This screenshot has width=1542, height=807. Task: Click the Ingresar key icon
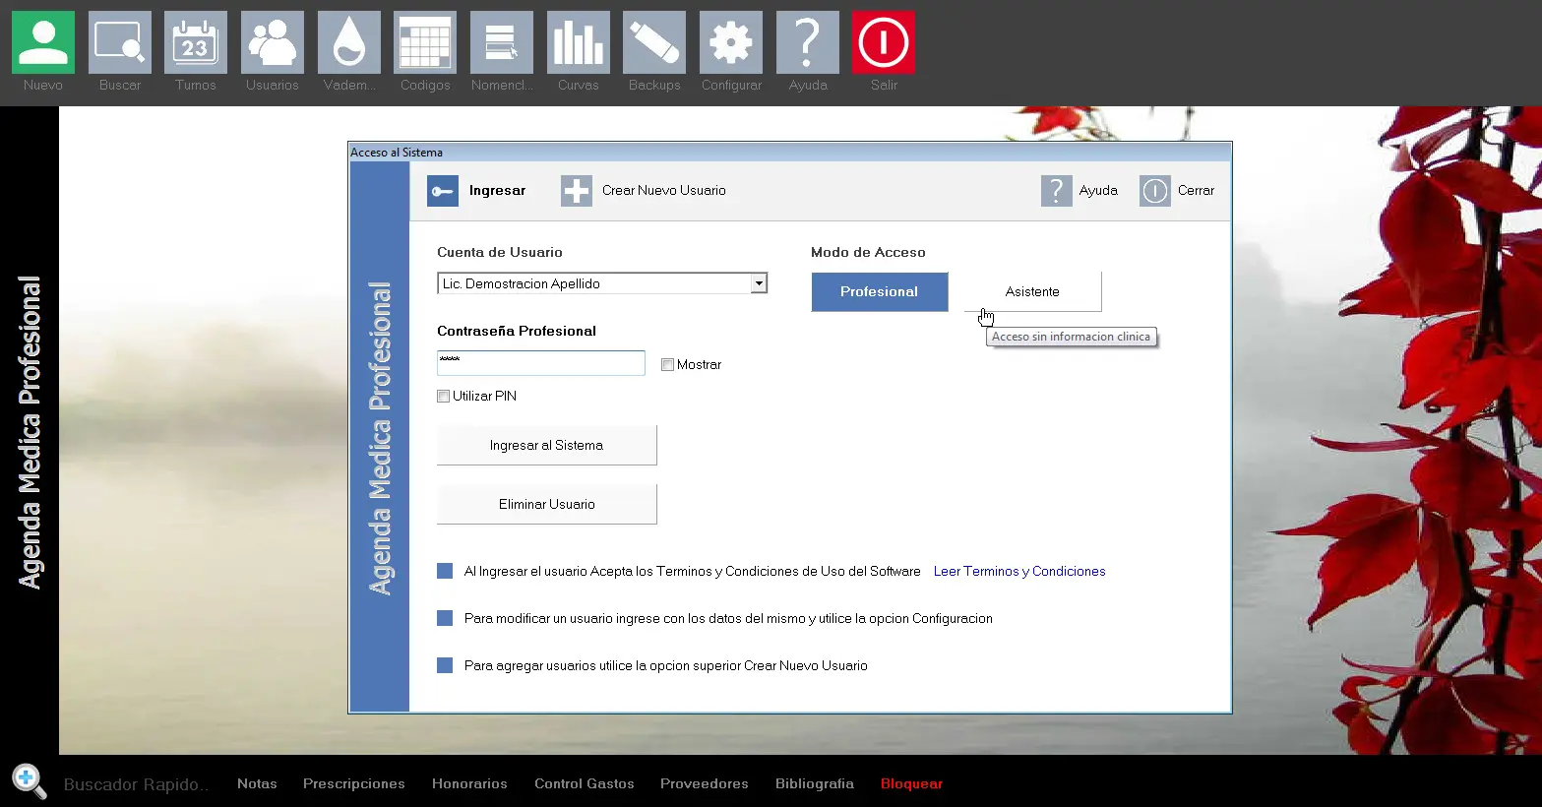coord(443,191)
